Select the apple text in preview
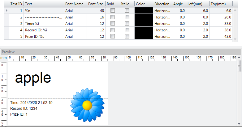 [x=33, y=78]
